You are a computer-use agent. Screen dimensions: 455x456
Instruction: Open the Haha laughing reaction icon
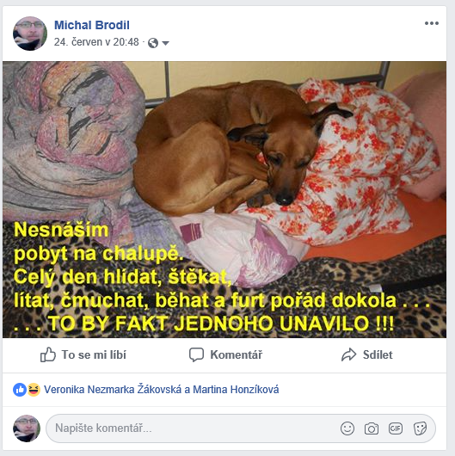point(34,390)
